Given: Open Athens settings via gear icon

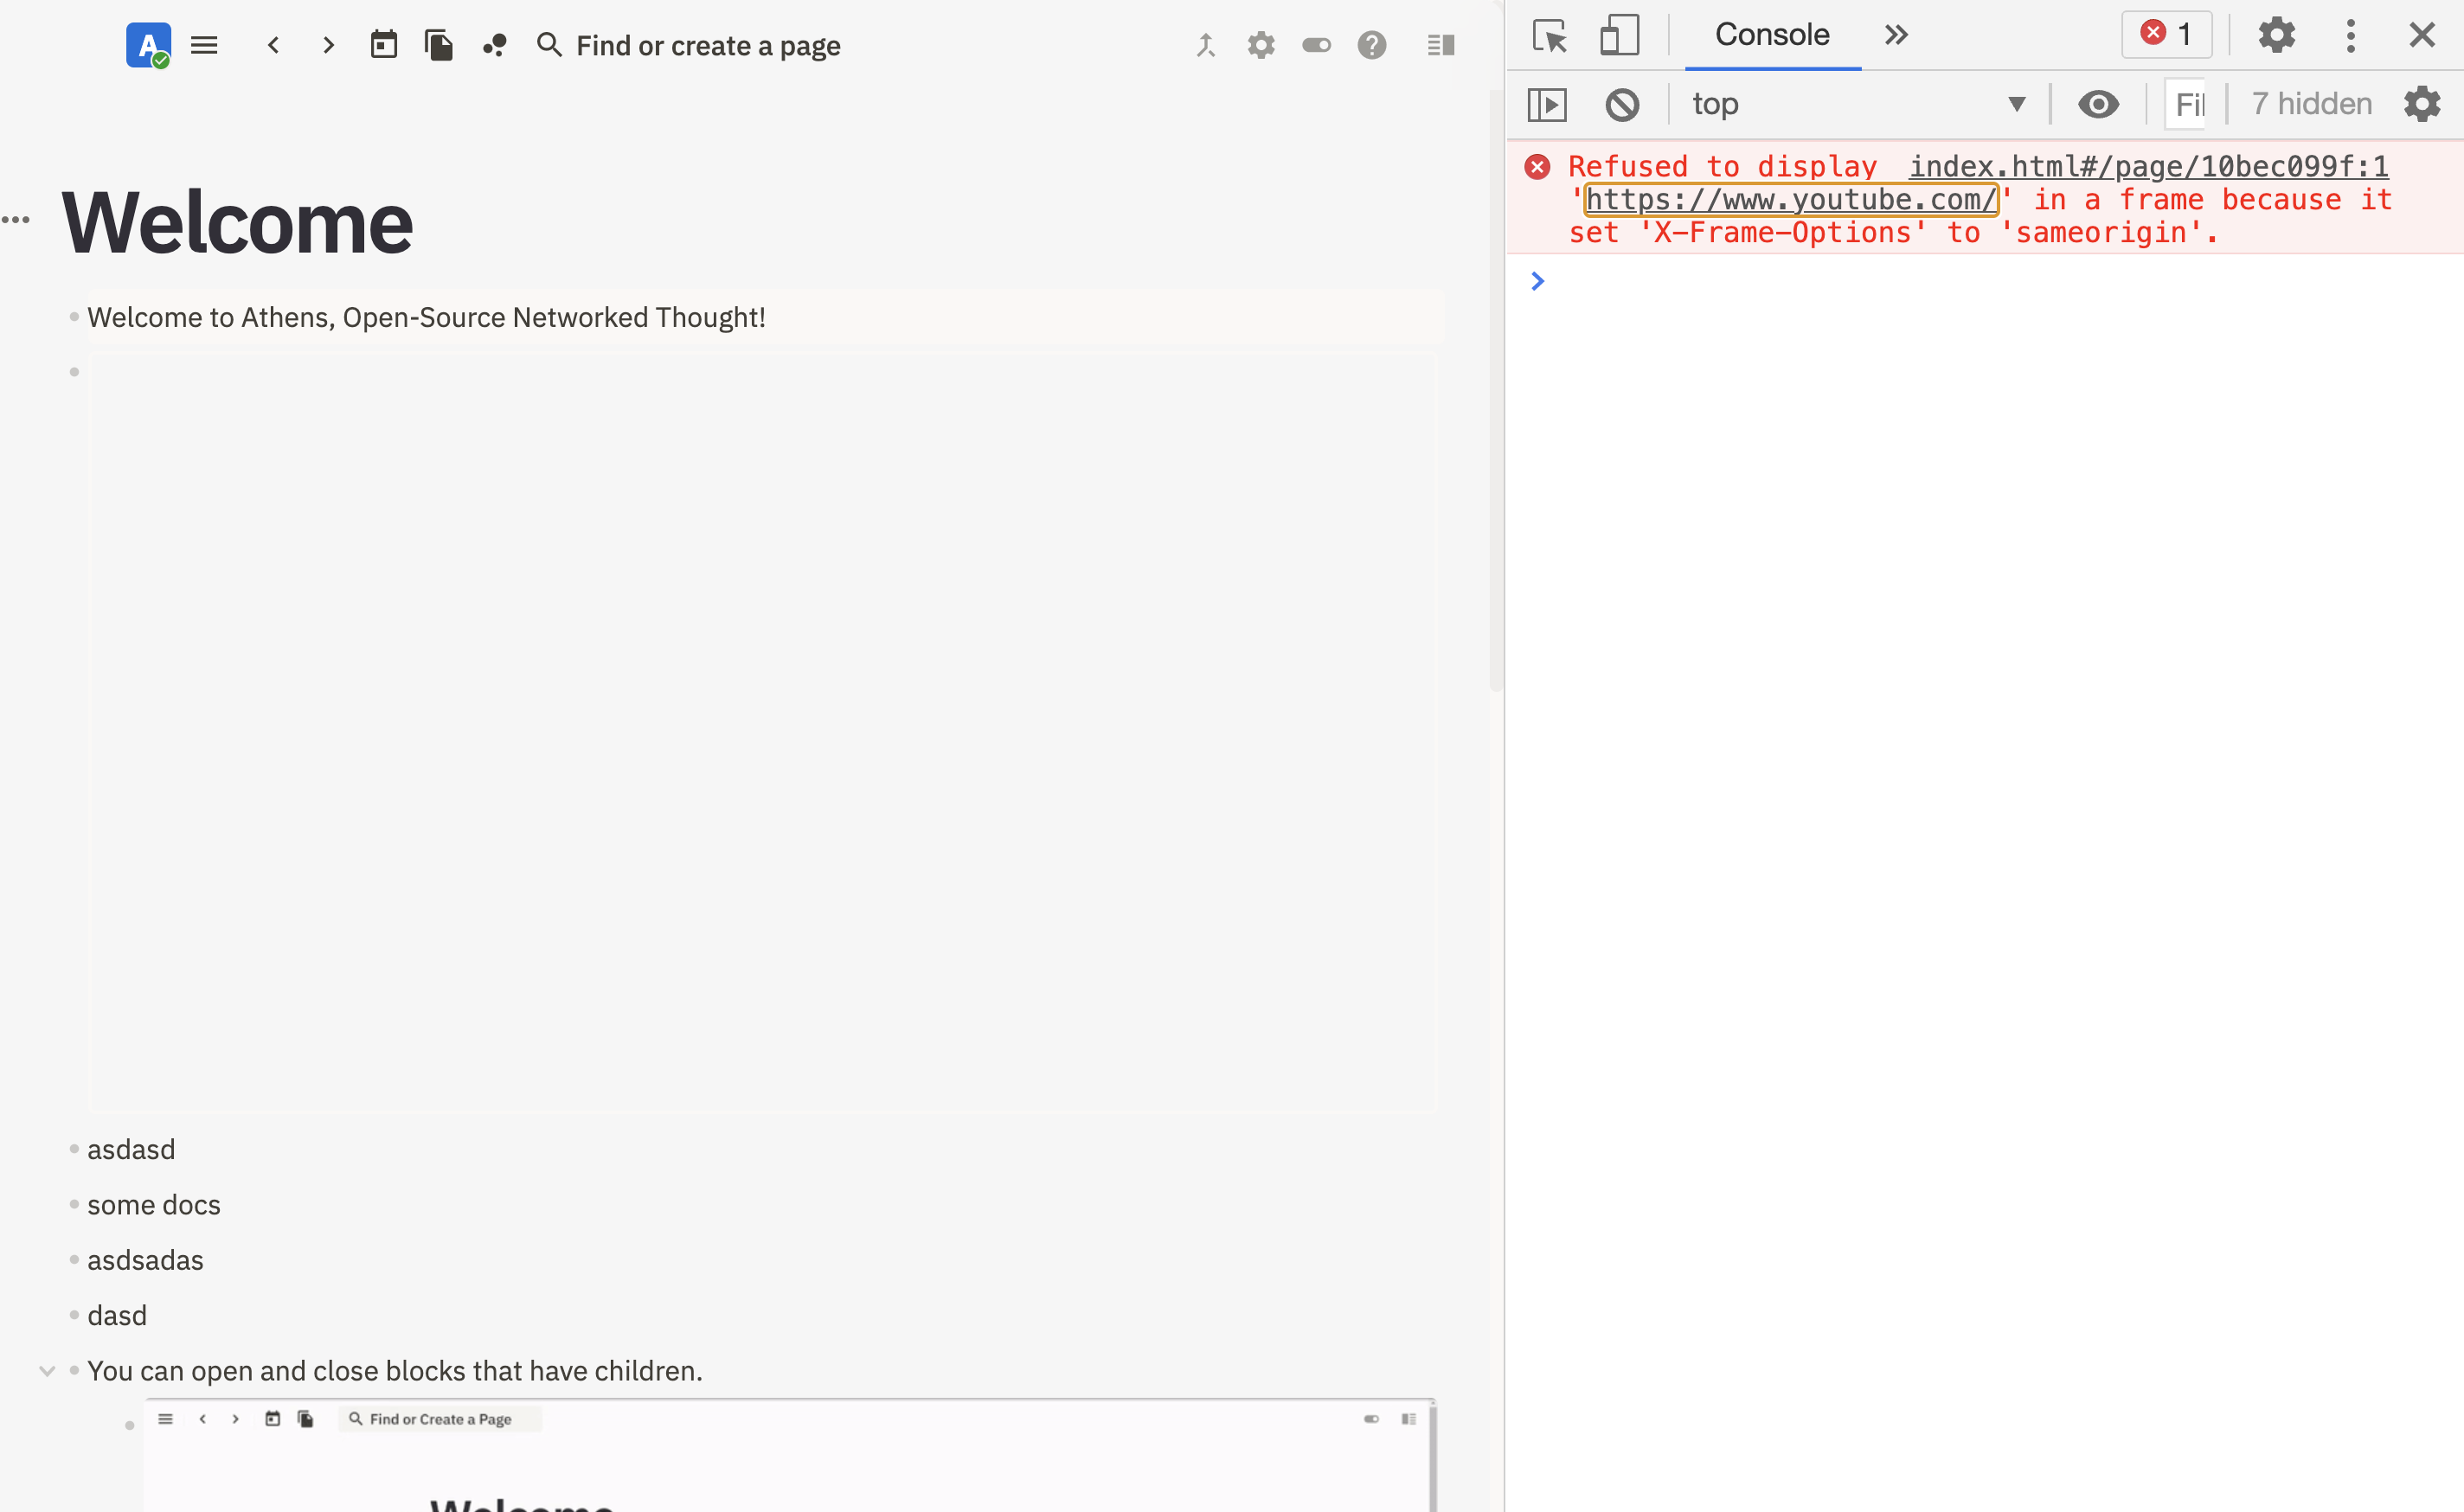Looking at the screenshot, I should coord(1261,45).
